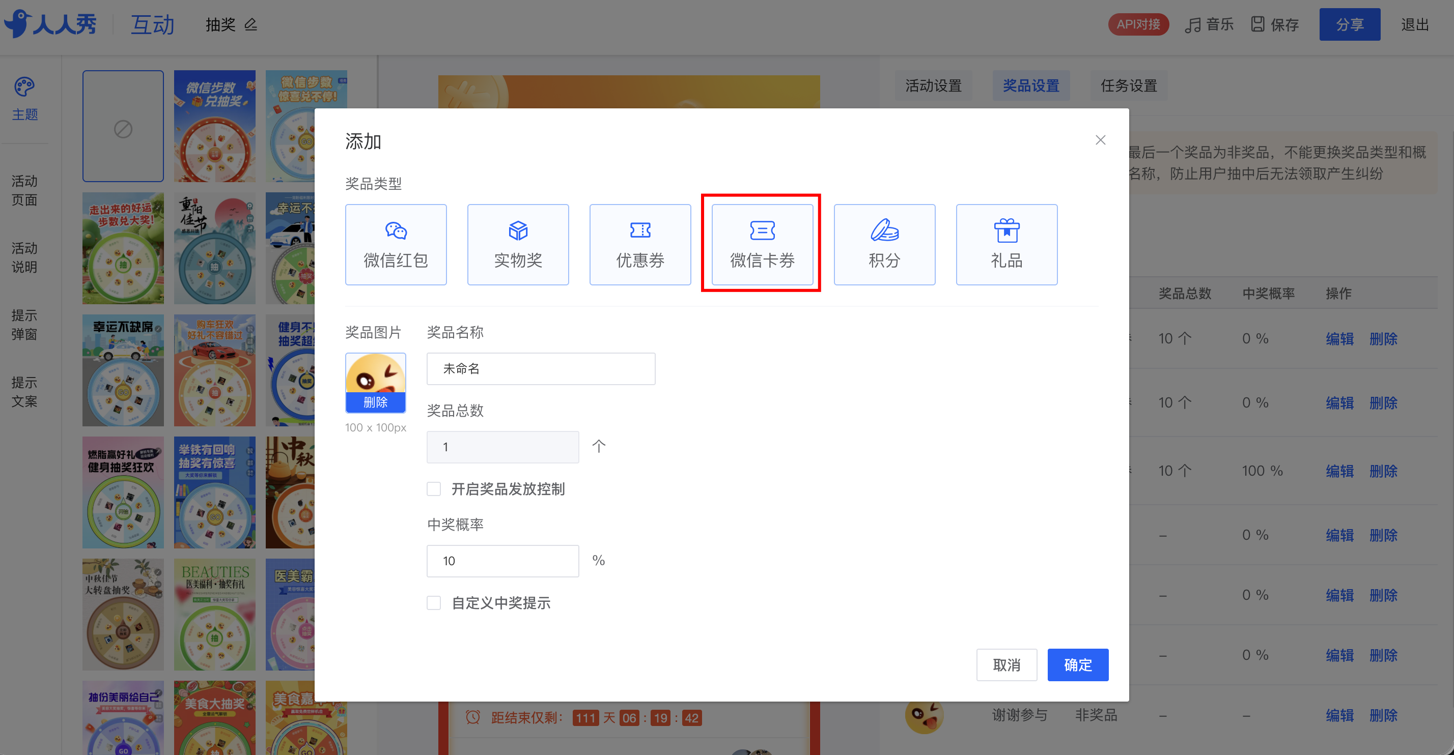
Task: Click the 互动 header label
Action: coord(152,24)
